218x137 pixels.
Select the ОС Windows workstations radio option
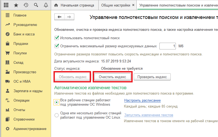[56, 102]
